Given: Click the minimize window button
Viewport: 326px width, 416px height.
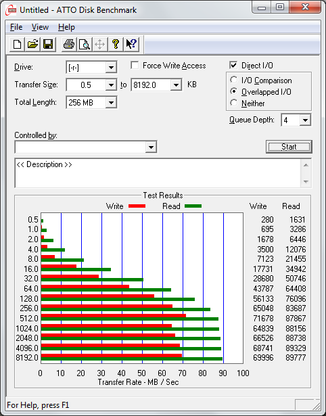Looking at the screenshot, I should click(262, 7).
